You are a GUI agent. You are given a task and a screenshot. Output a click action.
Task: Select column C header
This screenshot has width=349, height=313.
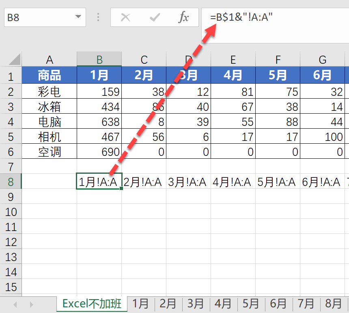tap(144, 59)
